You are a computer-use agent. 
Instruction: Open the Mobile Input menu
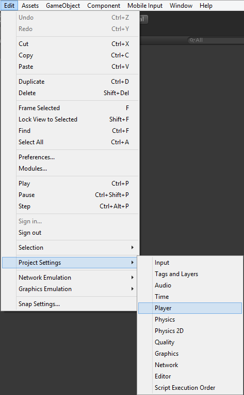[145, 6]
